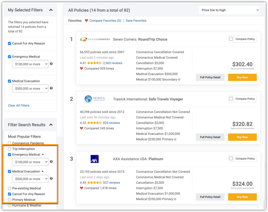The height and width of the screenshot is (212, 268).
Task: Open Full Policy Detail for AXA Platinum
Action: 210,197
